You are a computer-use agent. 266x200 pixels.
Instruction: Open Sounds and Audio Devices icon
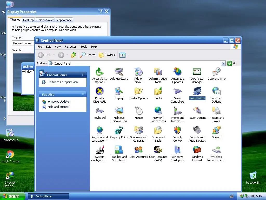point(197,130)
